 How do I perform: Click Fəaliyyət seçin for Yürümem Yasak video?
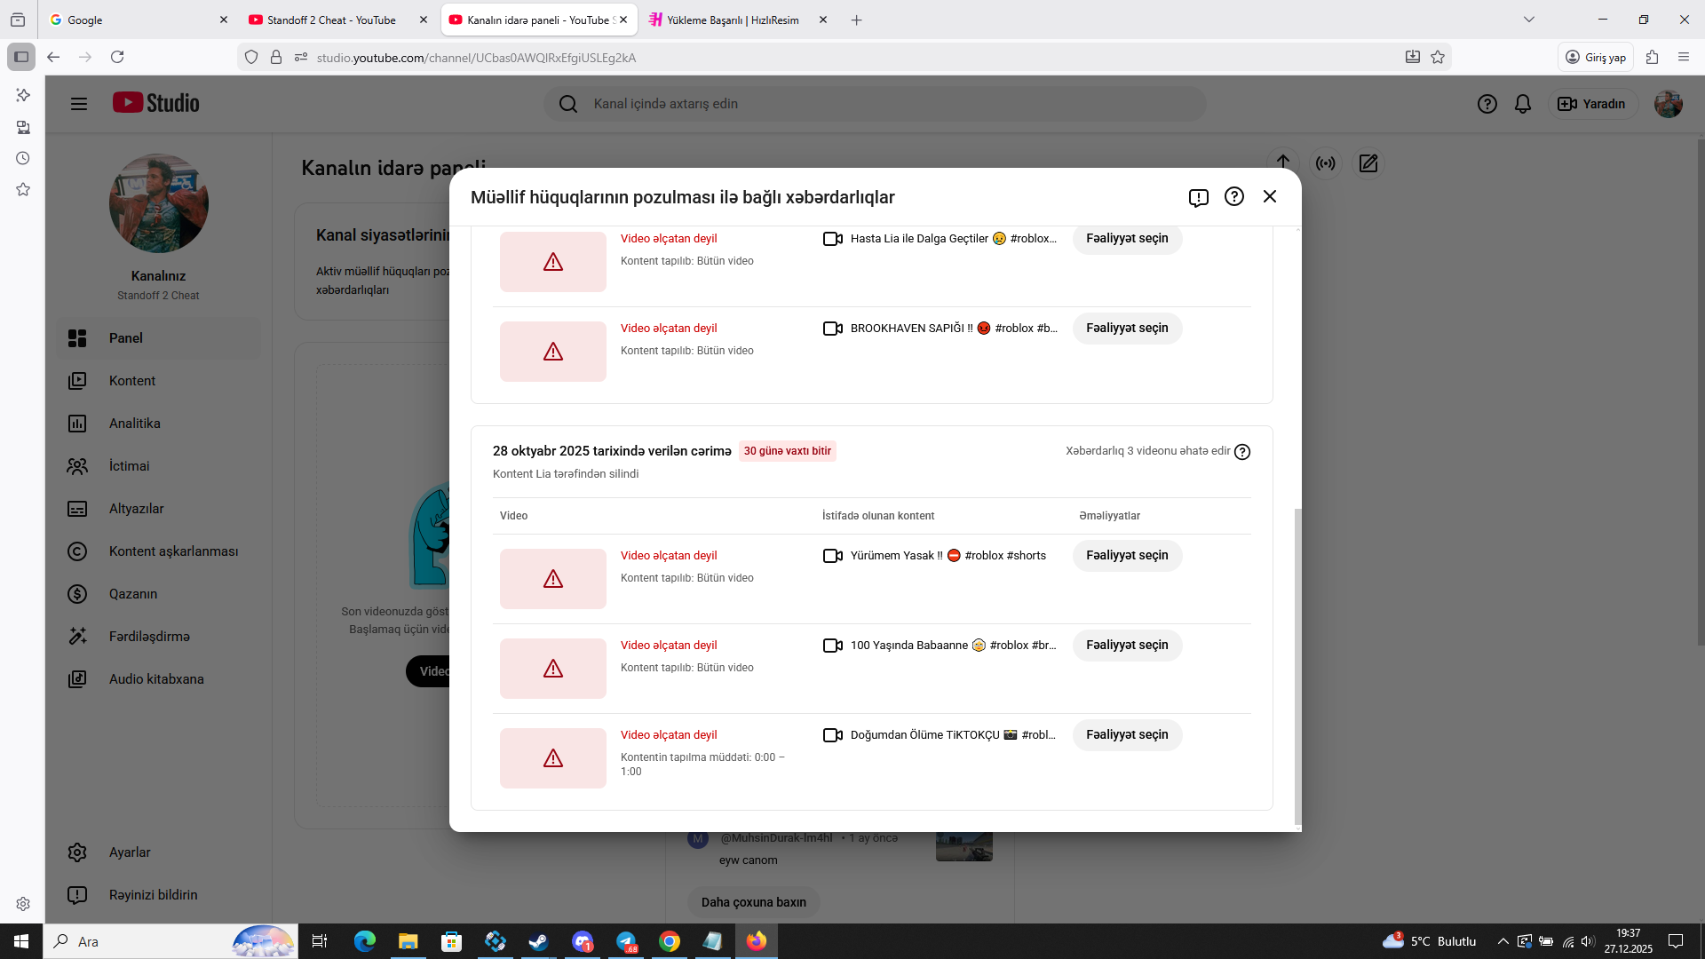1127,556
